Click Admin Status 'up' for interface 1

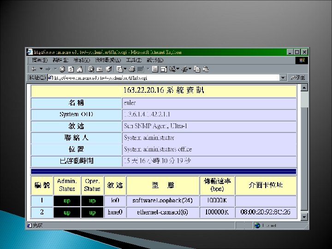(x=67, y=201)
